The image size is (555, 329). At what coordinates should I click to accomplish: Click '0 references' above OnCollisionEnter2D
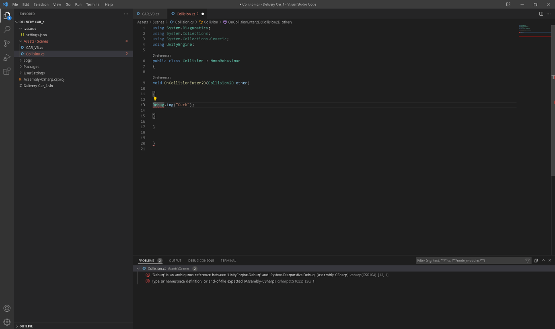(162, 78)
